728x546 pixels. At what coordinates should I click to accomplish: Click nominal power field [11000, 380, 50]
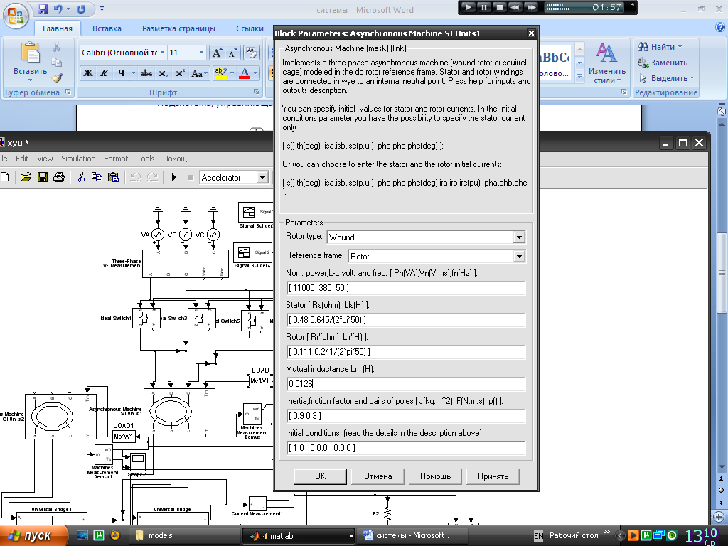(x=406, y=288)
